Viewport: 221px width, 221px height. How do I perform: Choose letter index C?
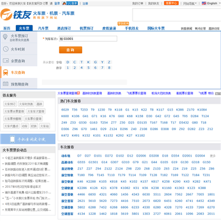(x=75, y=62)
